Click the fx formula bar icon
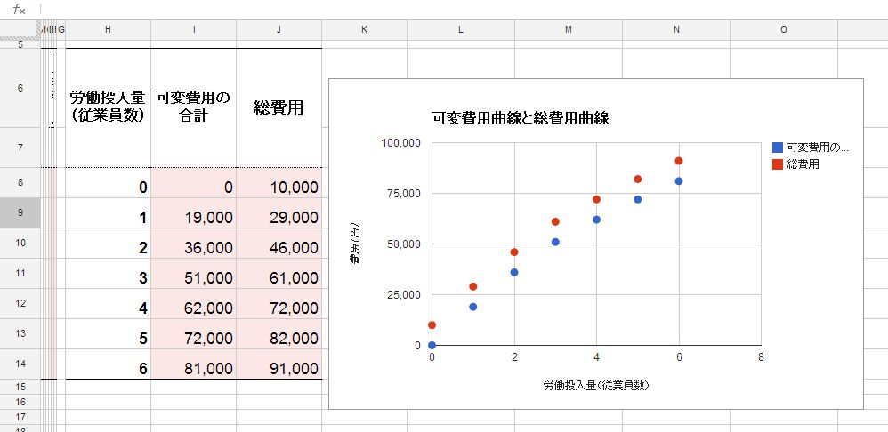 19,9
